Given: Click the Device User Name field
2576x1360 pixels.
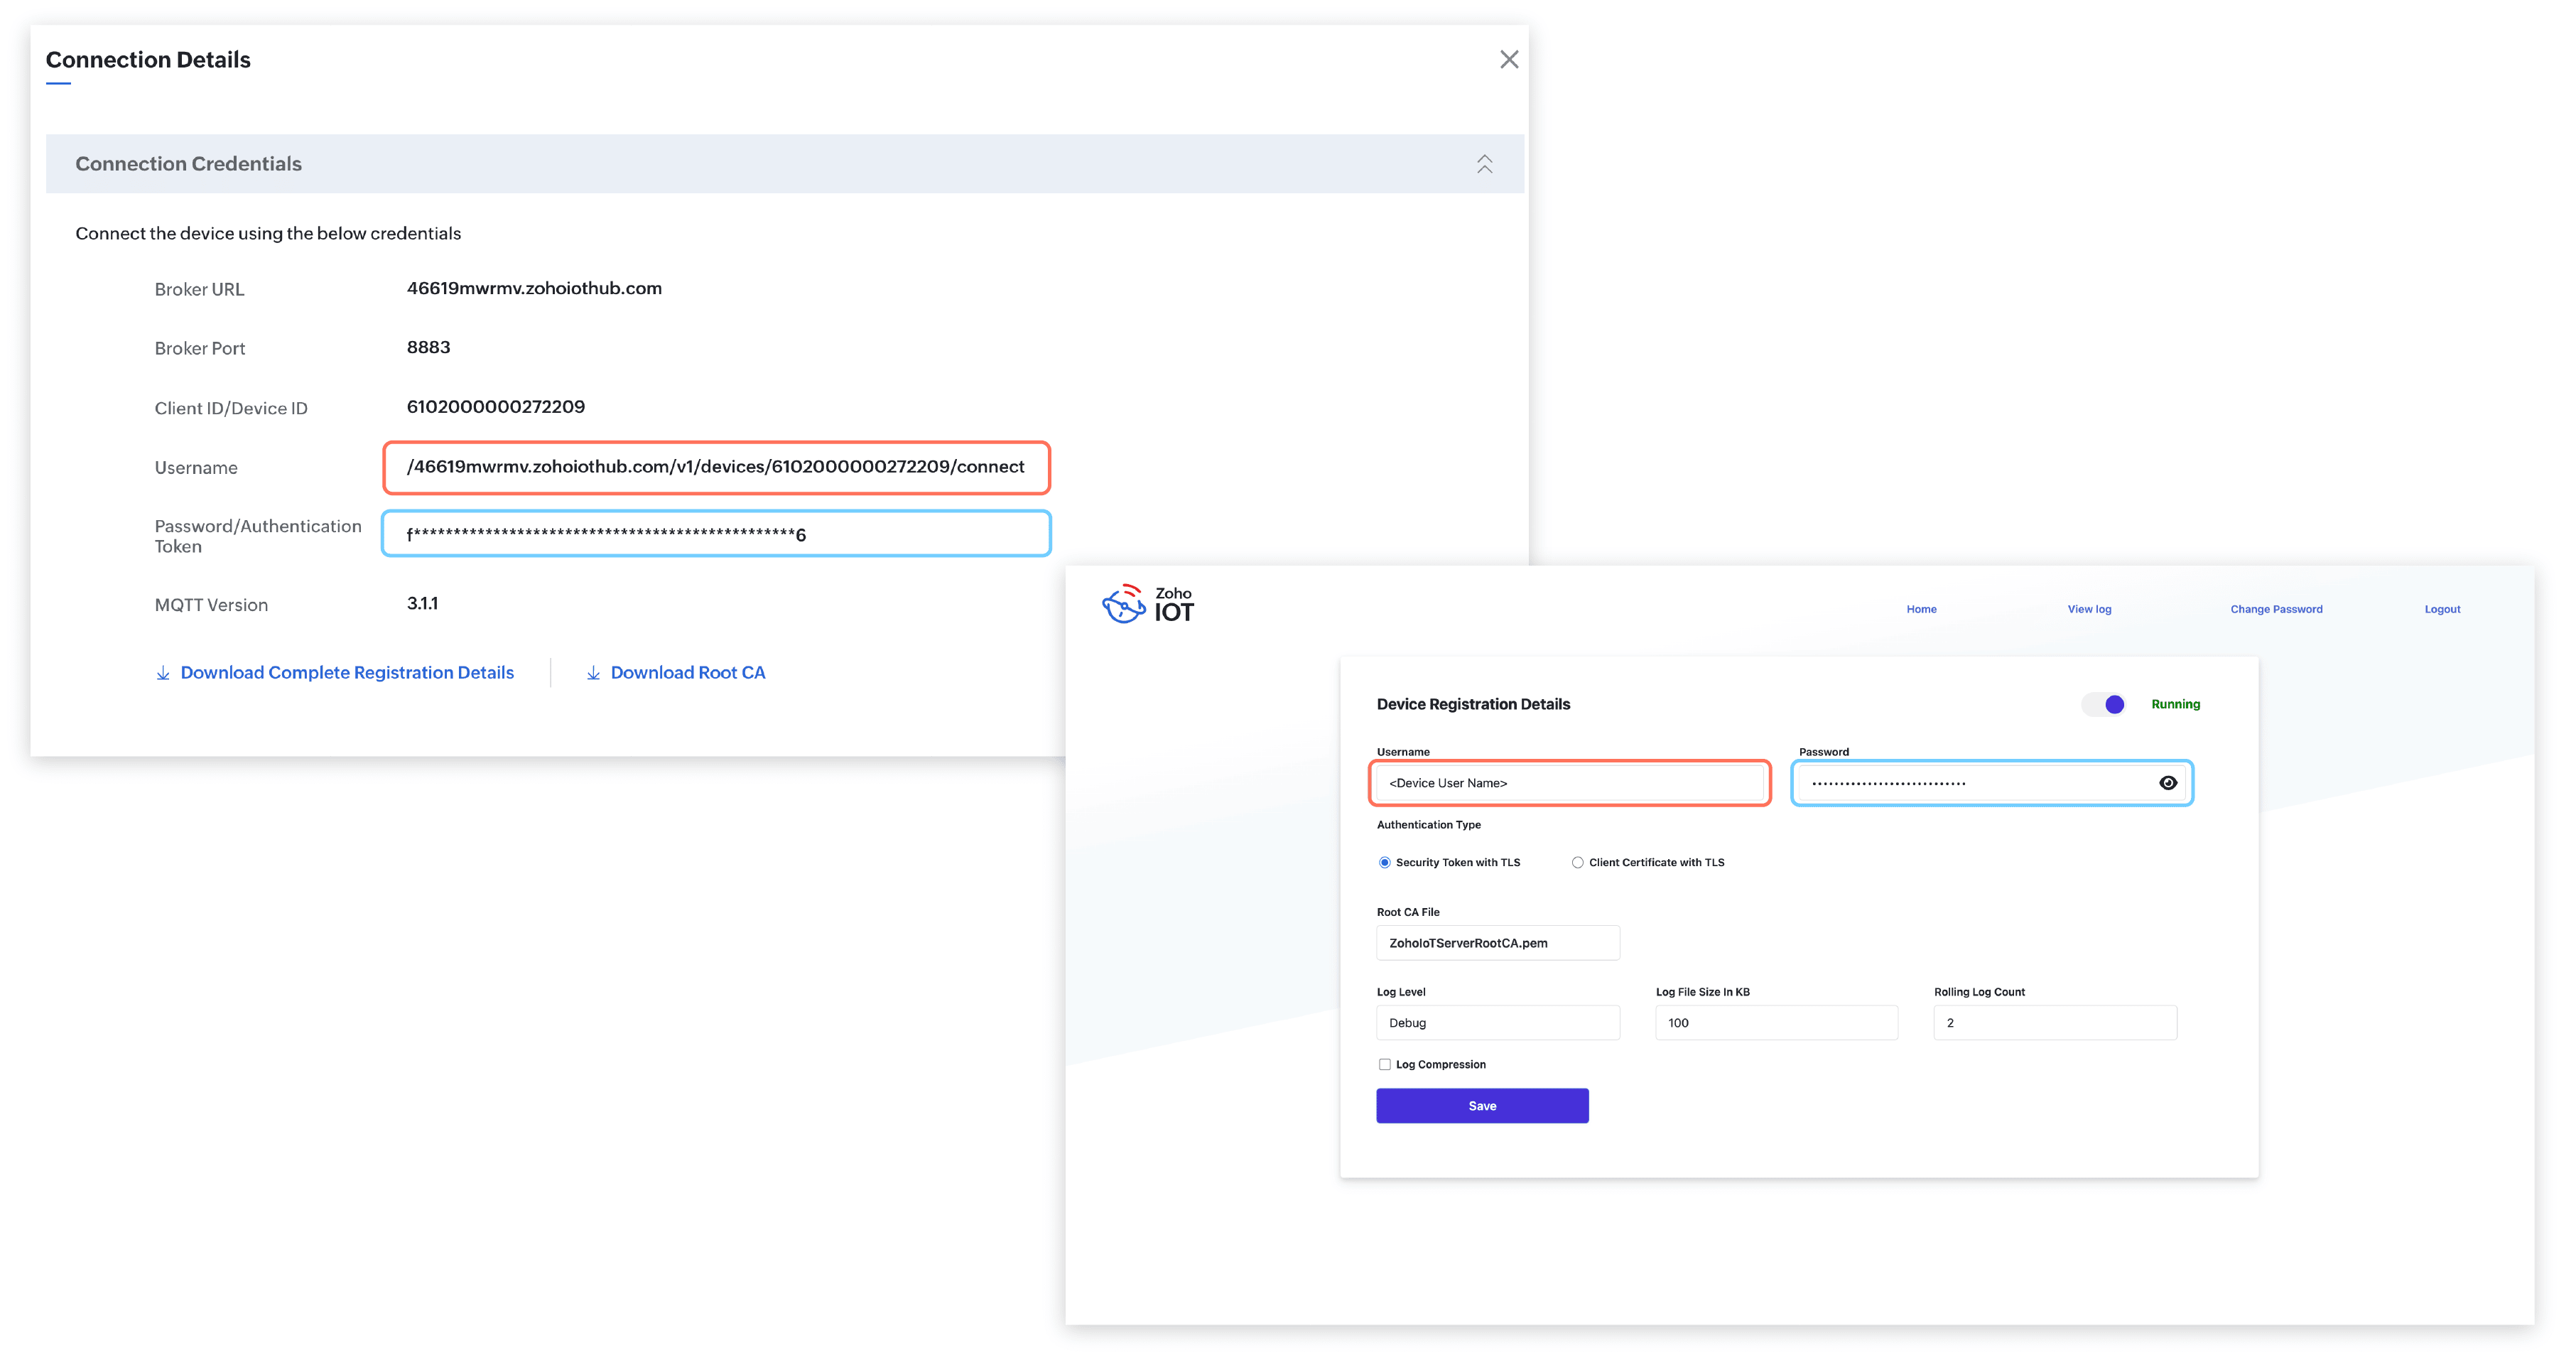Looking at the screenshot, I should pyautogui.click(x=1570, y=783).
